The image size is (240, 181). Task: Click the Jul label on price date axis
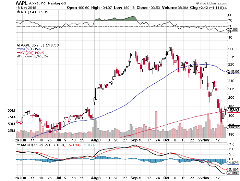59,140
